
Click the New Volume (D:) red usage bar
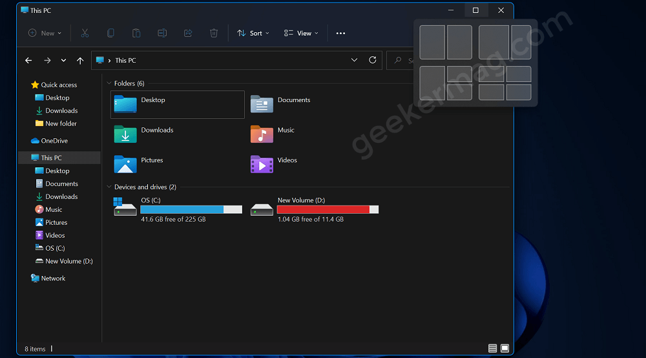coord(328,209)
